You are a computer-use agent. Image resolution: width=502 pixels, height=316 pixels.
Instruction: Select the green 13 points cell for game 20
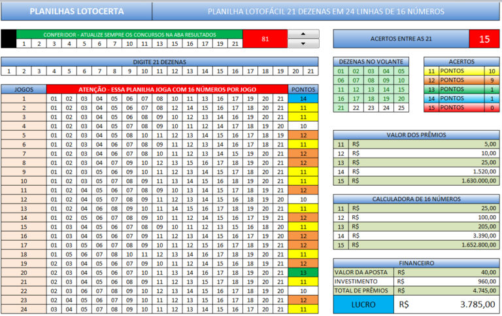[x=303, y=273]
